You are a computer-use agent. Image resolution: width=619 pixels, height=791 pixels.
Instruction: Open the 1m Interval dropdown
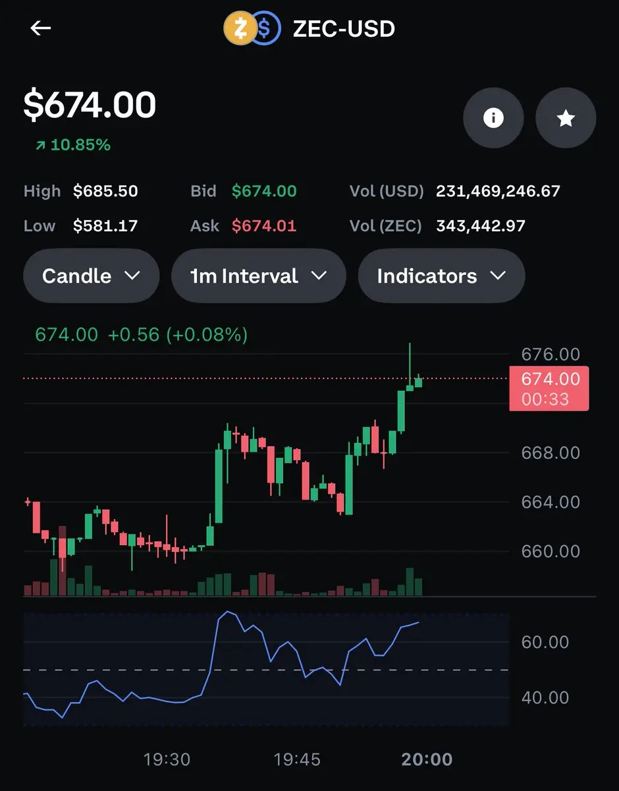click(x=259, y=276)
